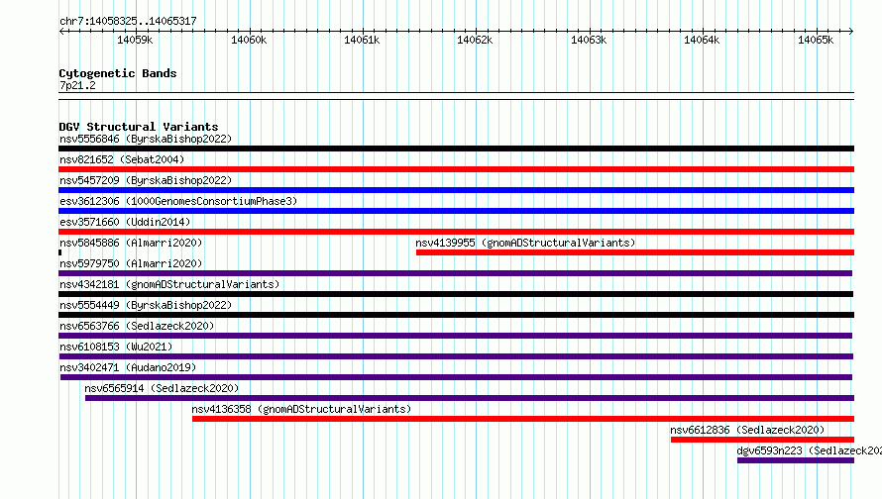Open the nsv821652 (Sebat2004) label
882x499 pixels.
pyautogui.click(x=122, y=159)
